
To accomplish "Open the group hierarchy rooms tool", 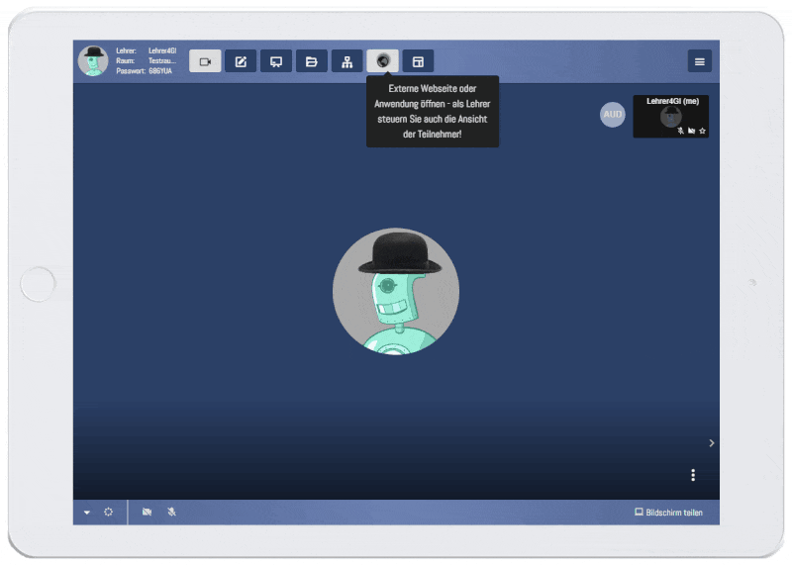I will tap(347, 61).
